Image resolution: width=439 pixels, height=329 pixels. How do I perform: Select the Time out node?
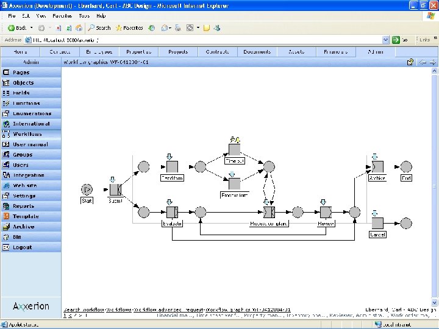tap(234, 149)
